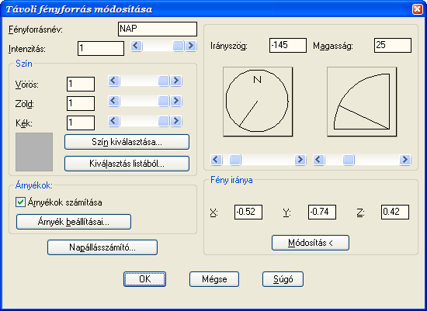Open the Szín kiválasztása dialog
Image resolution: width=427 pixels, height=311 pixels.
pyautogui.click(x=127, y=142)
